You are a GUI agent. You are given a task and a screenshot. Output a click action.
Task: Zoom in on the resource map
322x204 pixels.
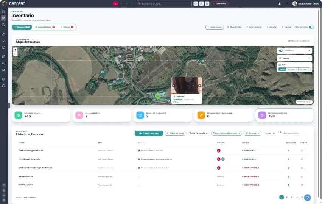coord(16,50)
